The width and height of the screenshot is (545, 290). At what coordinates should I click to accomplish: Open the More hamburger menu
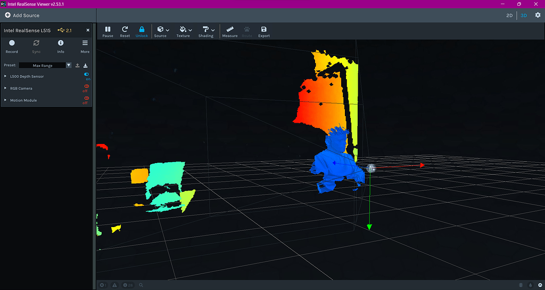click(85, 46)
